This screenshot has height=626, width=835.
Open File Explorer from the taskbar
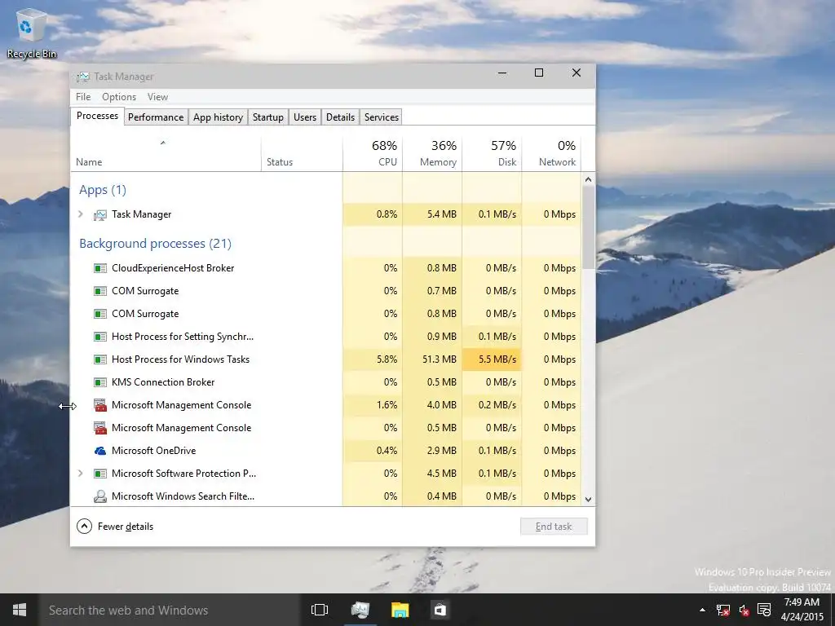400,610
